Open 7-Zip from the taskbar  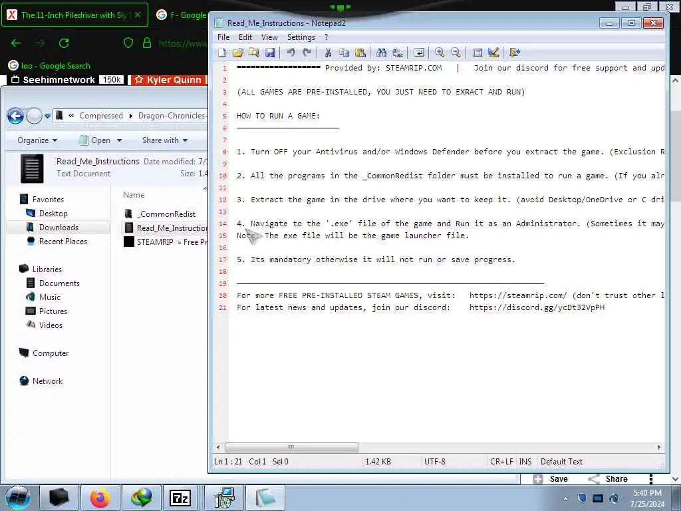pos(180,498)
